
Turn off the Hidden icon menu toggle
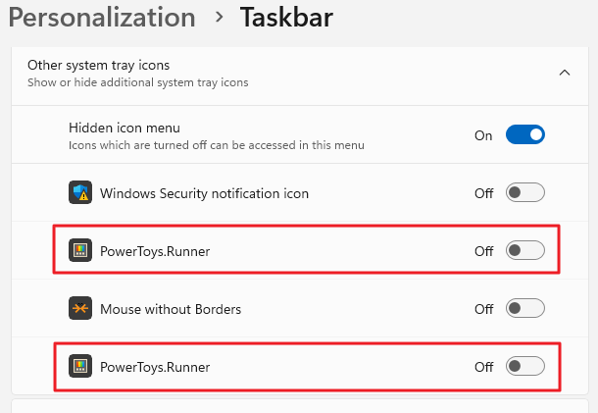coord(524,135)
